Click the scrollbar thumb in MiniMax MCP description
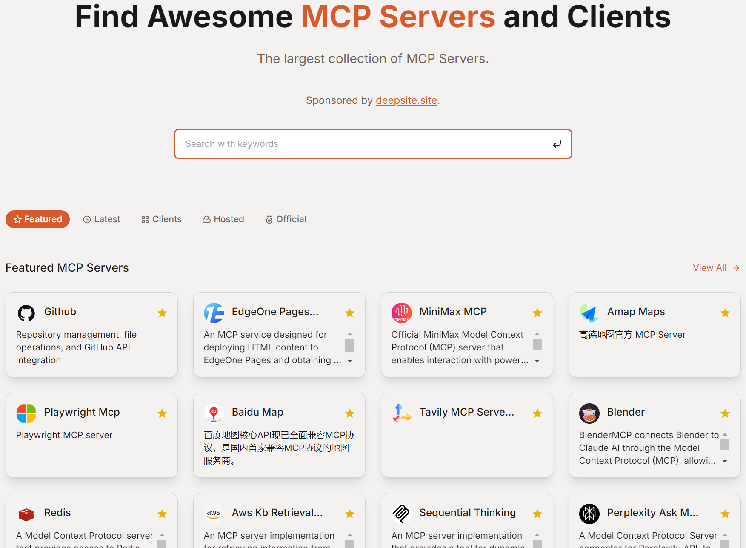The height and width of the screenshot is (548, 746). pos(537,344)
